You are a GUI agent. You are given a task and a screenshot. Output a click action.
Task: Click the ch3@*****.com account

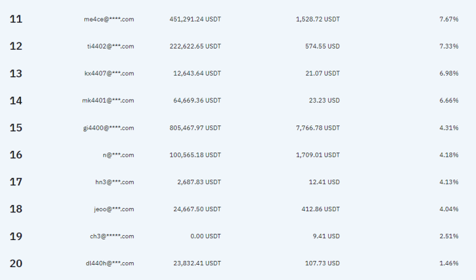[112, 236]
